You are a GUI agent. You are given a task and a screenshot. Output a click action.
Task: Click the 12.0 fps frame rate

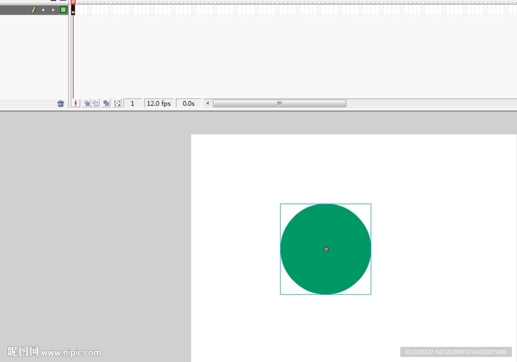tap(159, 104)
